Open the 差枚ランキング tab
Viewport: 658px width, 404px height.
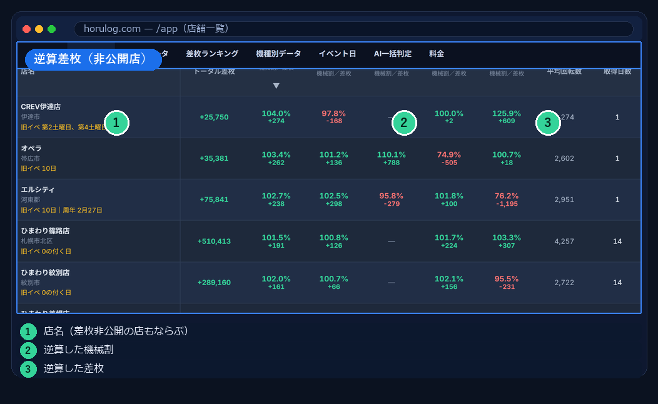point(212,54)
